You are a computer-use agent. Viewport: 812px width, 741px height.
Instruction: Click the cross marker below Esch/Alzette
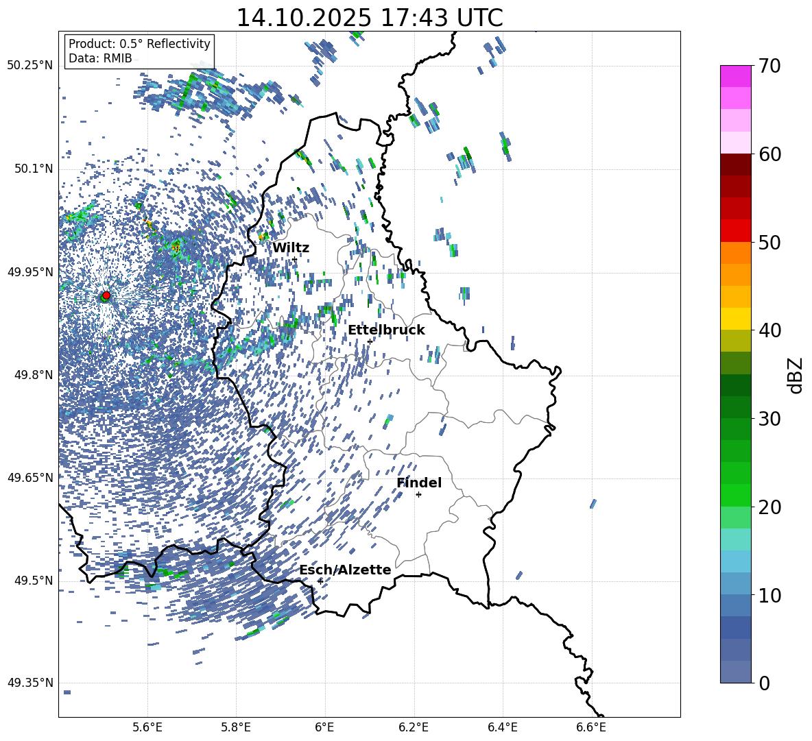pos(320,581)
